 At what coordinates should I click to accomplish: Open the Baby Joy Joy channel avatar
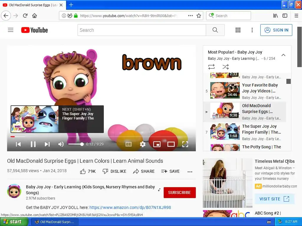(x=14, y=191)
